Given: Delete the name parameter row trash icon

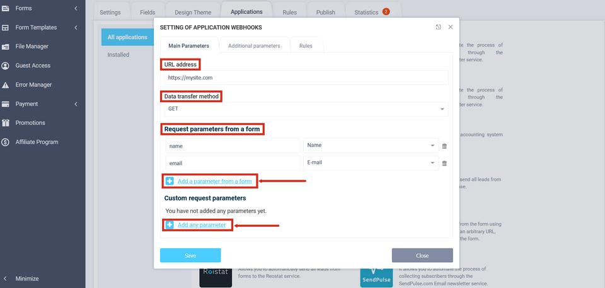Looking at the screenshot, I should tap(444, 146).
